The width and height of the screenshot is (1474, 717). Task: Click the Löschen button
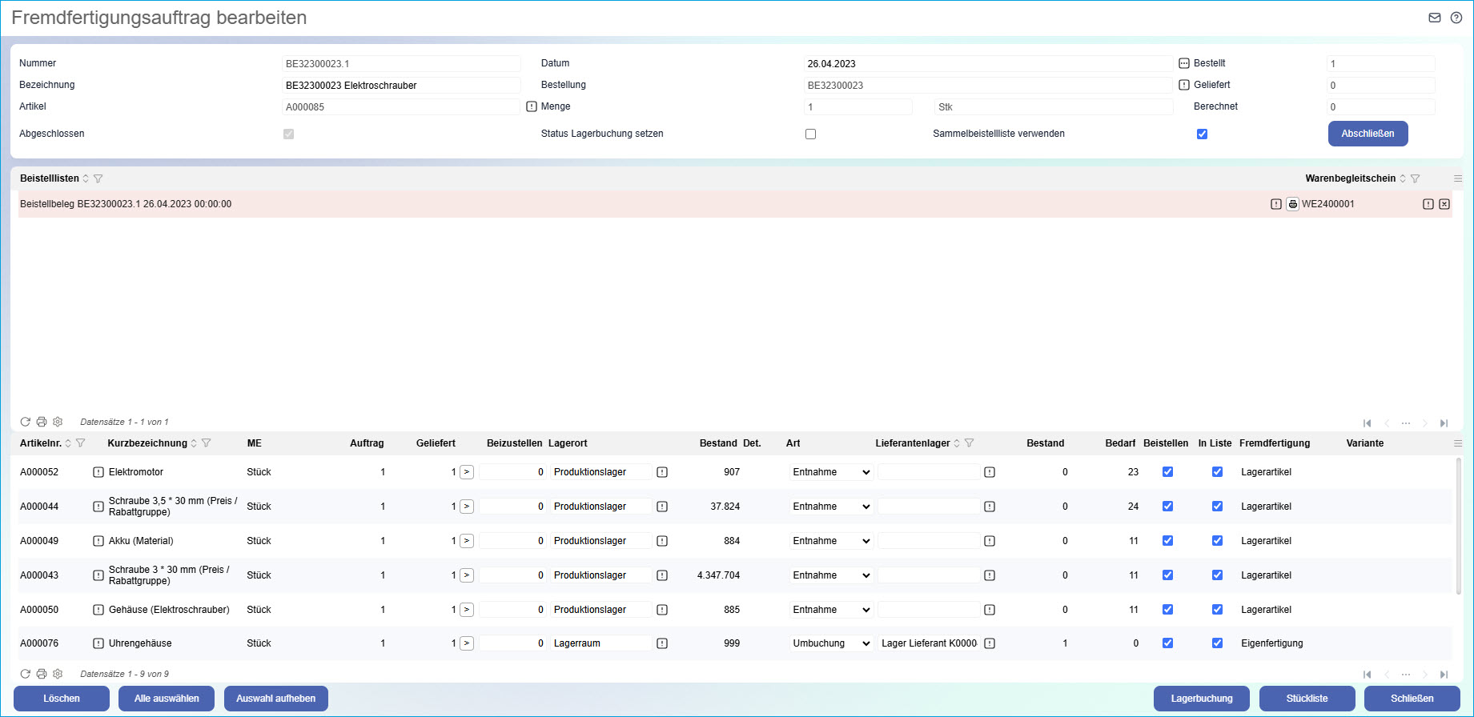62,699
